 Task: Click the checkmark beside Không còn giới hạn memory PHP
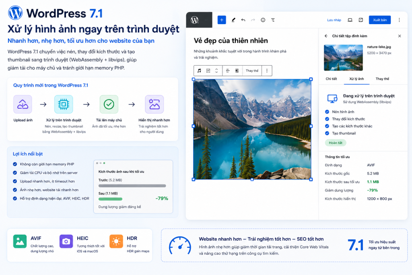coord(15,164)
